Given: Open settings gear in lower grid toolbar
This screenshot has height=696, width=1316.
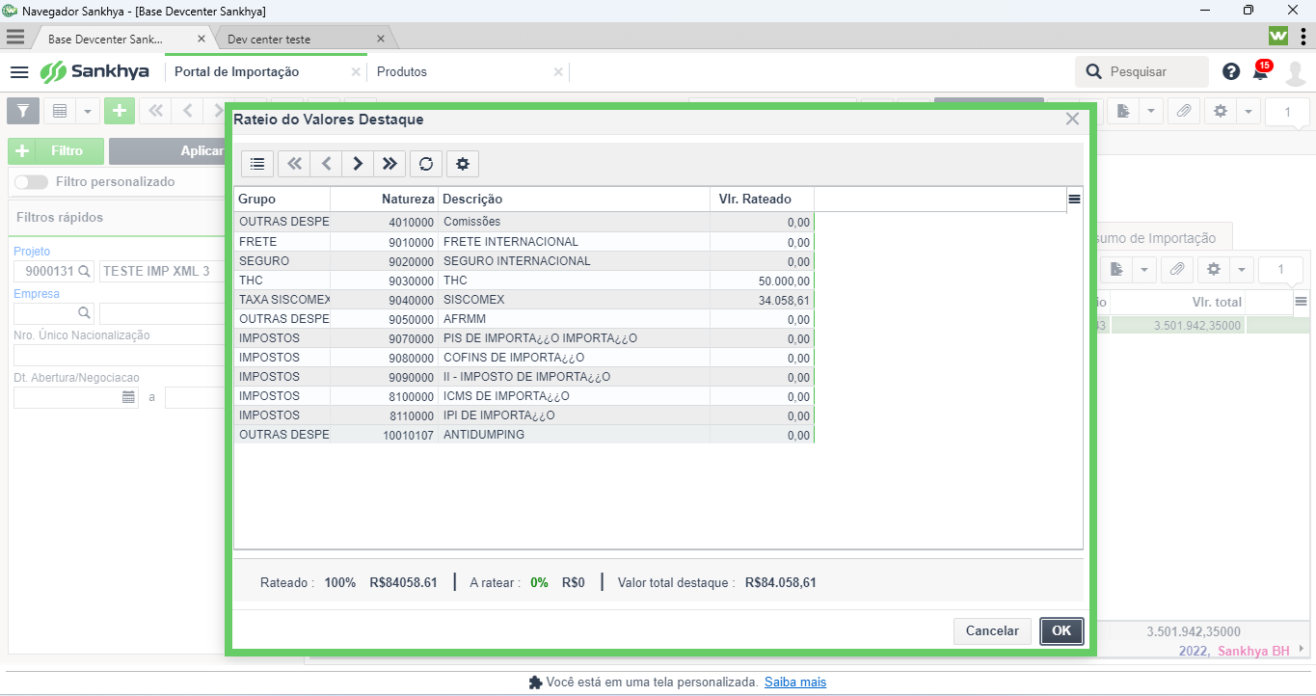Looking at the screenshot, I should [x=1214, y=269].
